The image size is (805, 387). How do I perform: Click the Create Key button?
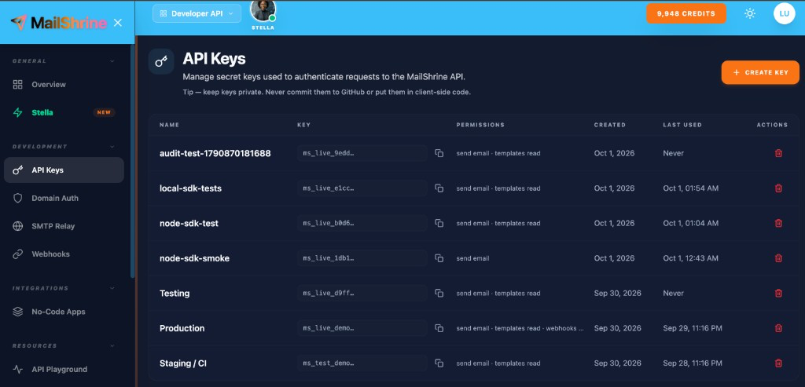[760, 72]
